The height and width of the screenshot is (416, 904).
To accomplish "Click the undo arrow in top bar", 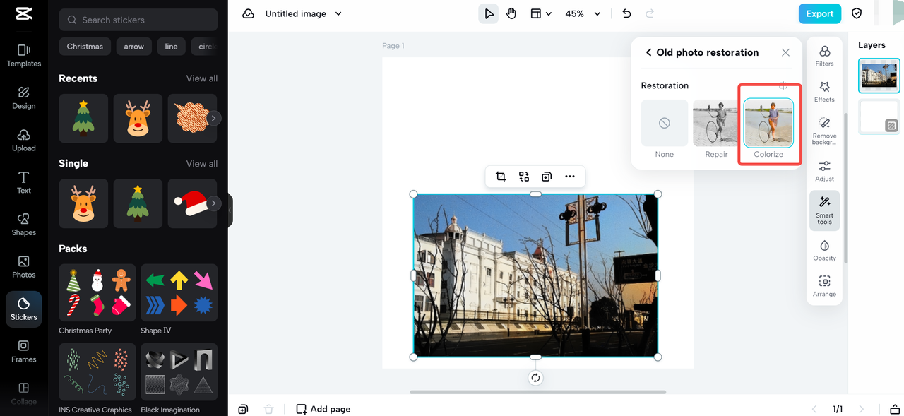I will click(x=626, y=13).
